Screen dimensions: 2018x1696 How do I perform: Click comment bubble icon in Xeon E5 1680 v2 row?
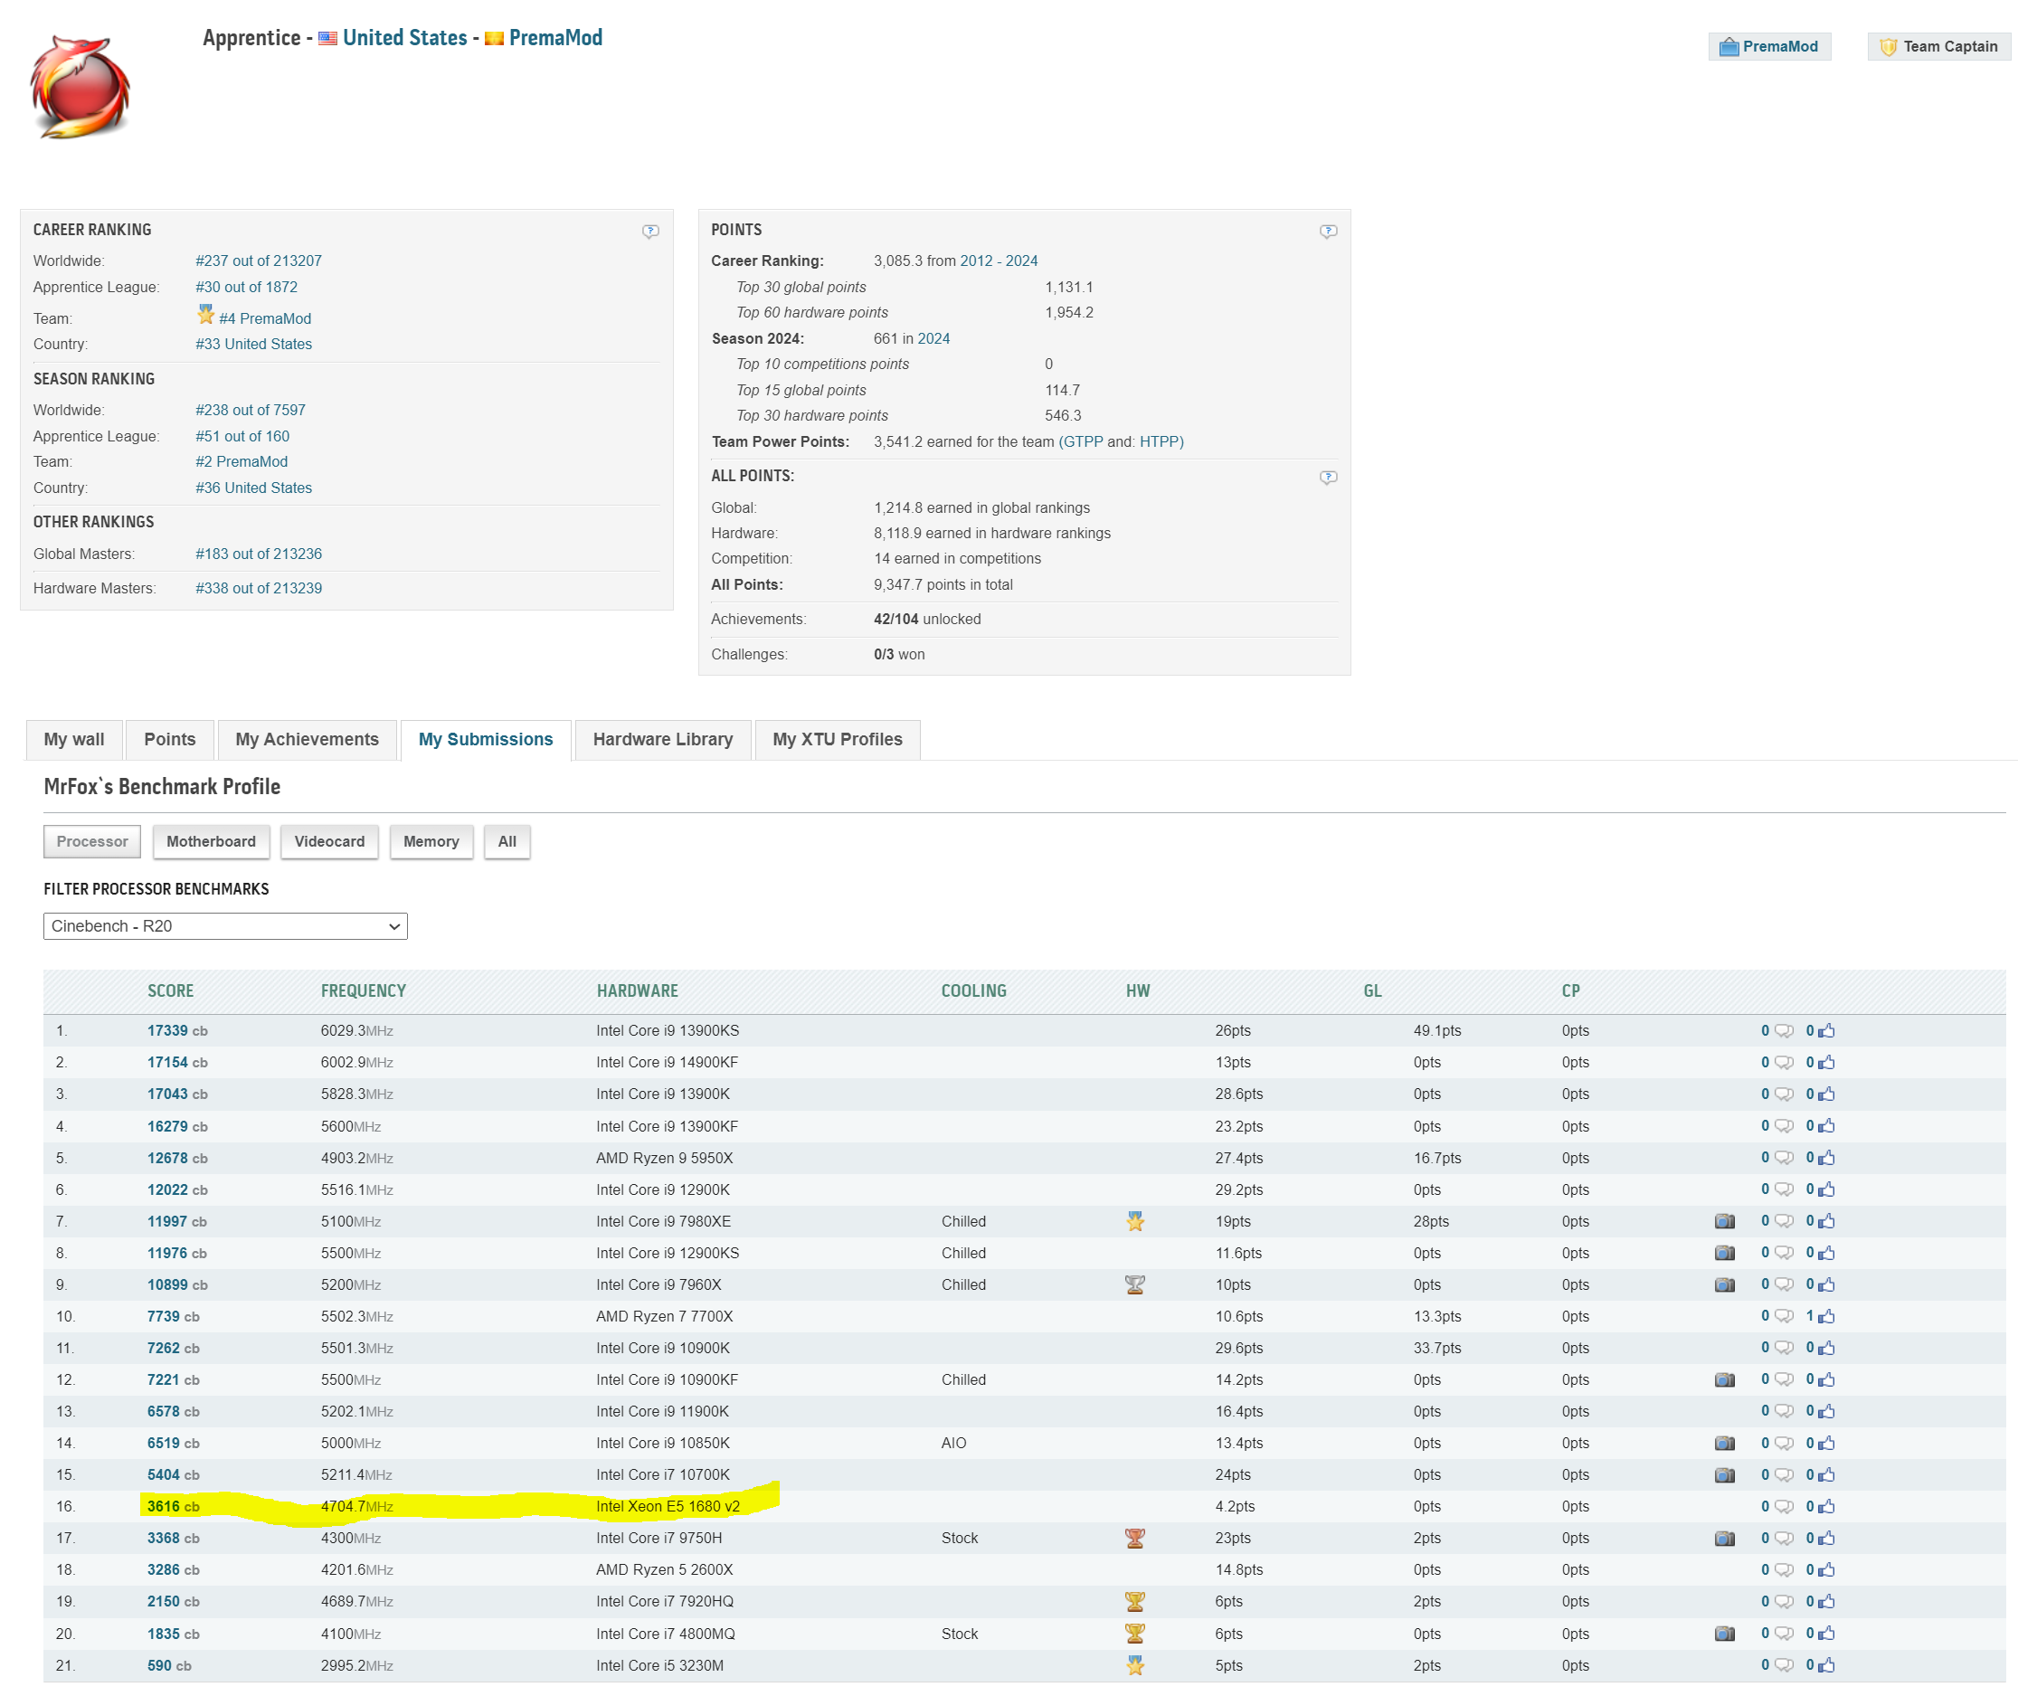tap(1785, 1506)
